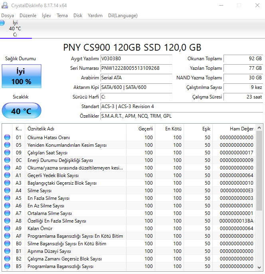Click status orb for attribute 0C row

[7, 160]
